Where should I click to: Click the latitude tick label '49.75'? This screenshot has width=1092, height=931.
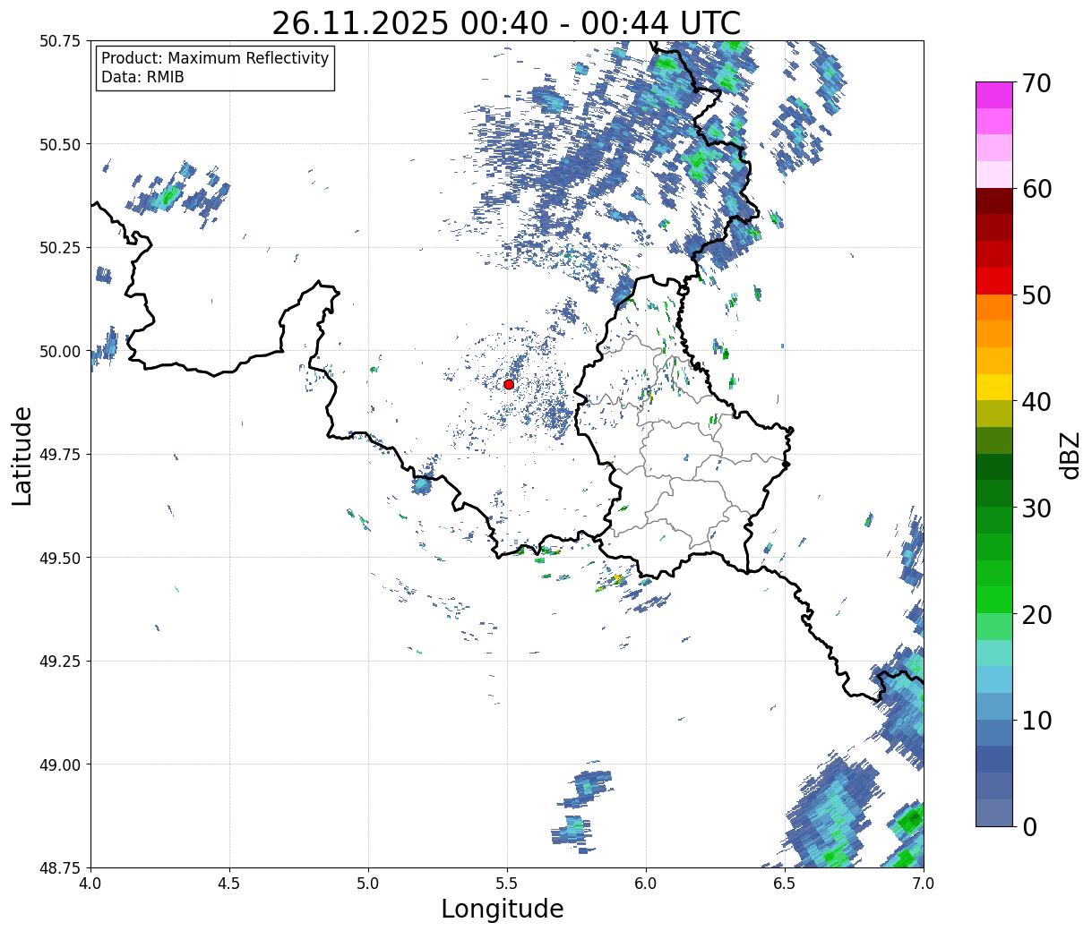click(x=60, y=455)
